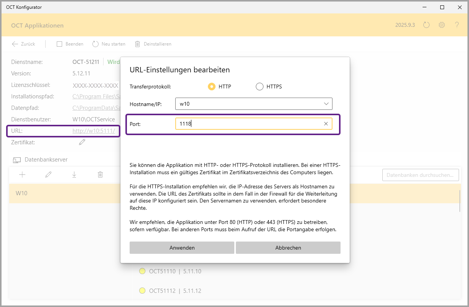
Task: Open the http://w10:5111/ URL link
Action: [x=94, y=131]
